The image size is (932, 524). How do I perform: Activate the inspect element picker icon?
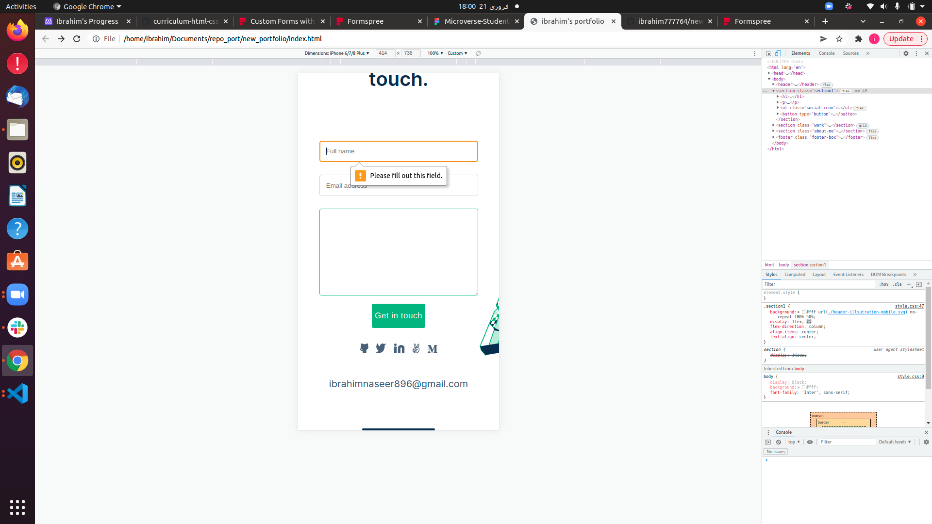pyautogui.click(x=768, y=53)
